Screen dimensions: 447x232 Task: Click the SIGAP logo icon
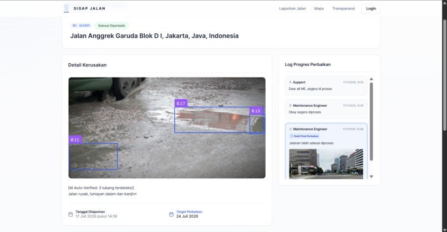pos(66,8)
